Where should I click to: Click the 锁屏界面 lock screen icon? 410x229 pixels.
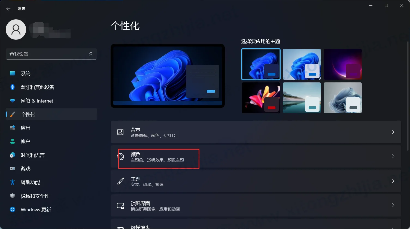(120, 206)
